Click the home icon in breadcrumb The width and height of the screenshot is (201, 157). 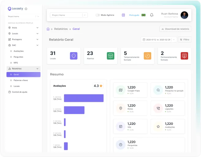point(48,29)
